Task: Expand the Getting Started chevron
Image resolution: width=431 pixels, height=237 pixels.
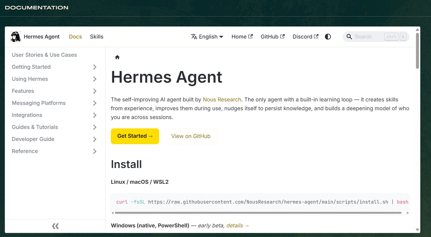Action: [95, 67]
